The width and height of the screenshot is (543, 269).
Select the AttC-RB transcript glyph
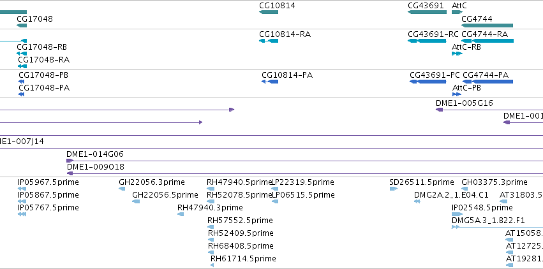[x=457, y=54]
